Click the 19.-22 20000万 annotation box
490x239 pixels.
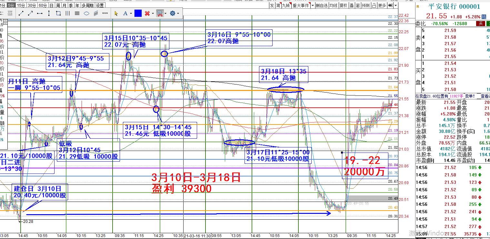(x=365, y=165)
